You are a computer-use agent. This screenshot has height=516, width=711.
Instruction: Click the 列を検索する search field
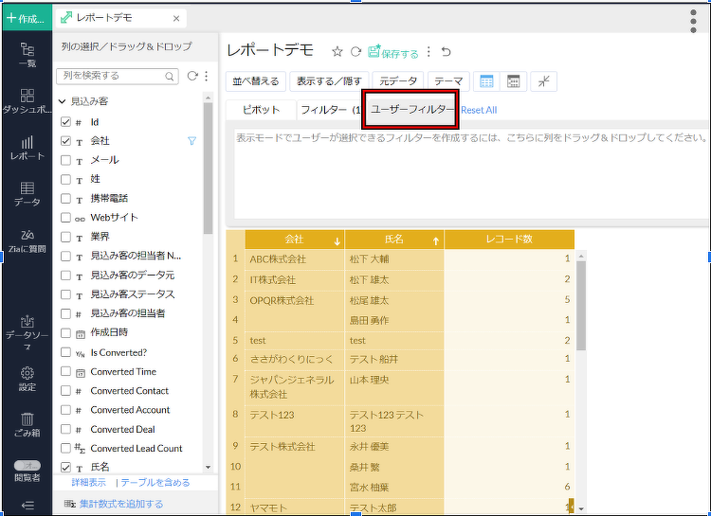[x=112, y=76]
